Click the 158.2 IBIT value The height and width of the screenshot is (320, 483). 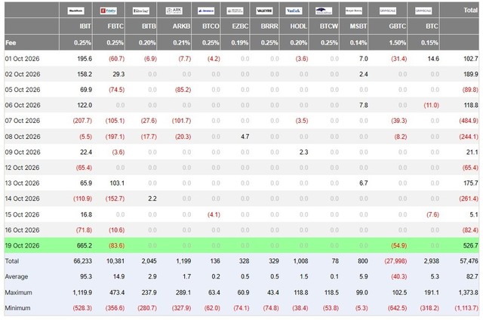(x=85, y=74)
